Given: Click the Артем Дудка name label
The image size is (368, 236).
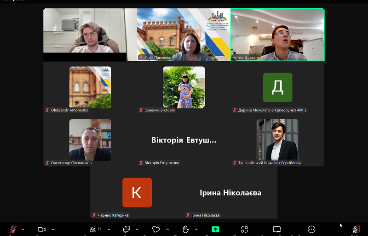Looking at the screenshot, I should 244,58.
